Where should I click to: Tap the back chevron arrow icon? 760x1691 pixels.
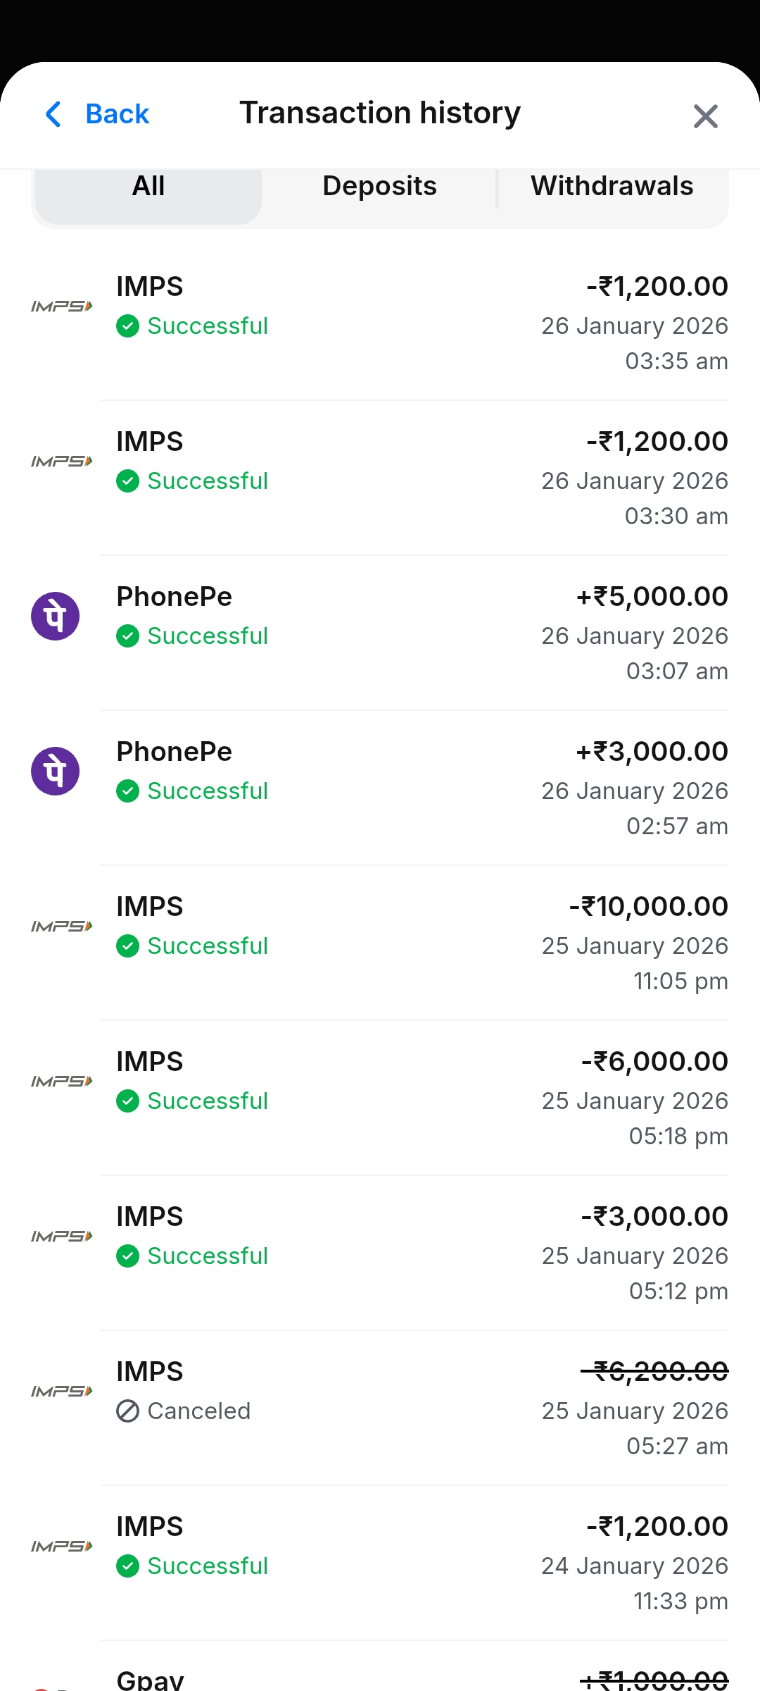click(53, 114)
